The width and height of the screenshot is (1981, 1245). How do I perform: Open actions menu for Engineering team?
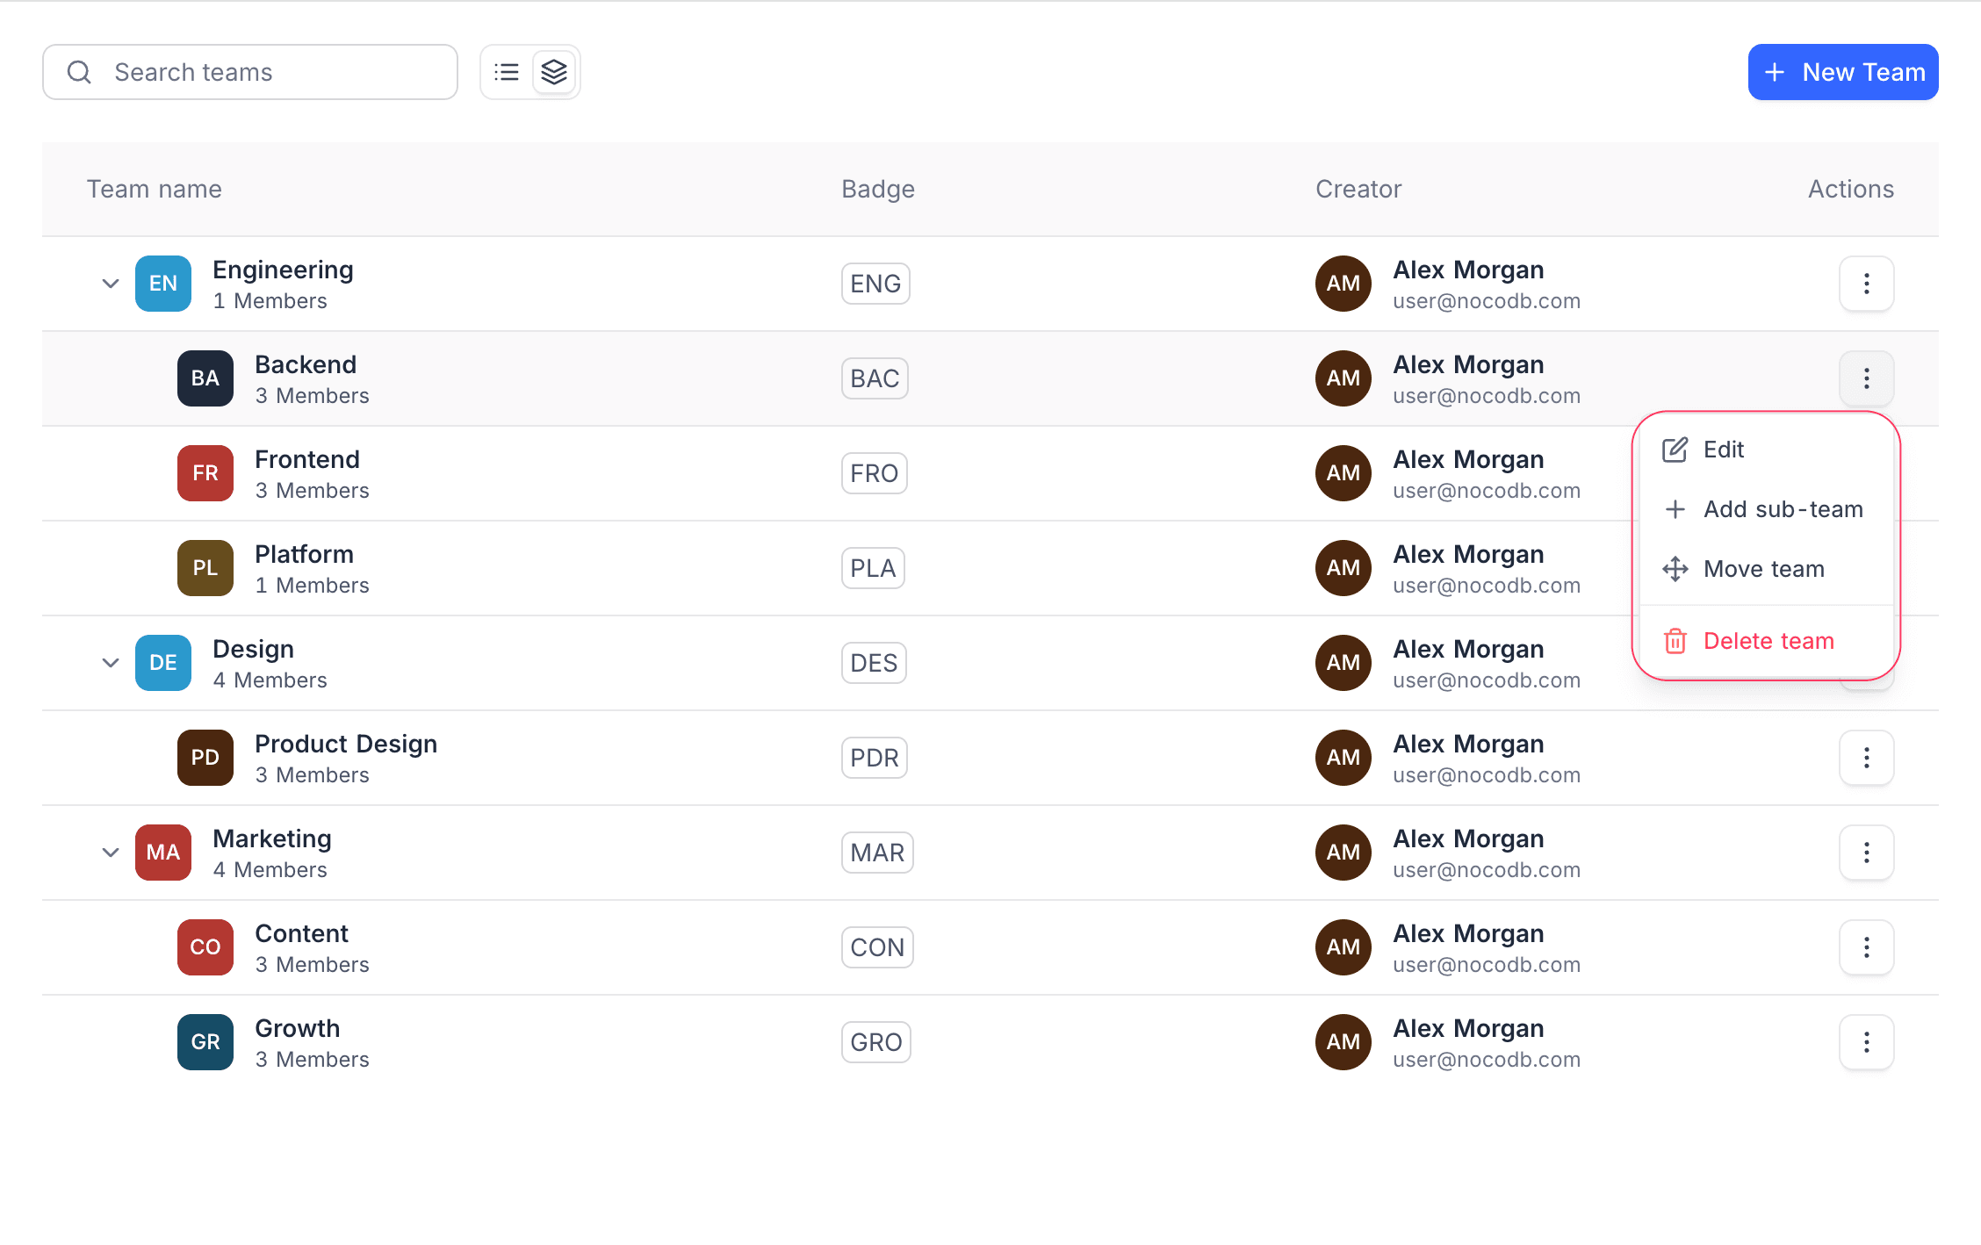point(1866,284)
